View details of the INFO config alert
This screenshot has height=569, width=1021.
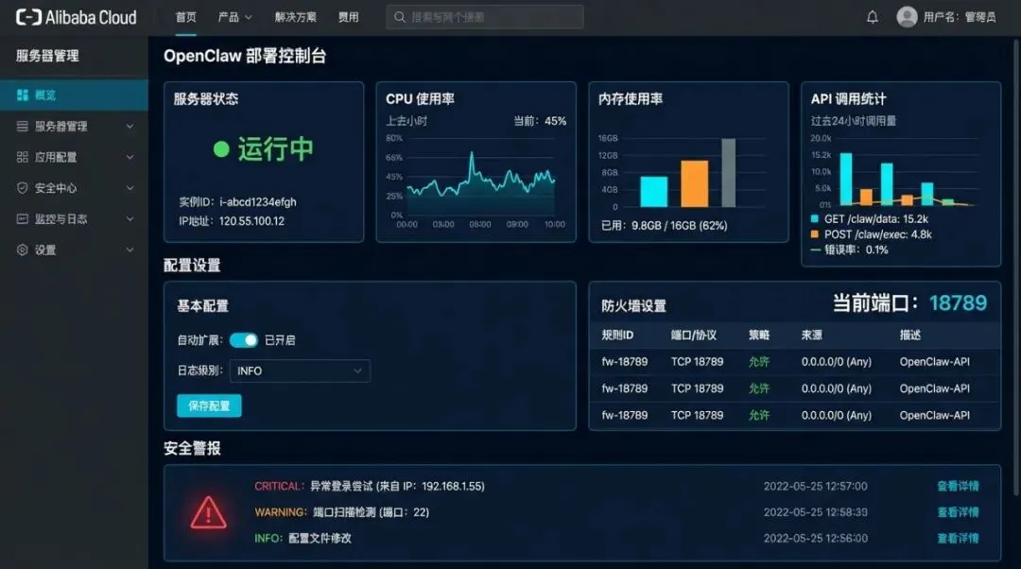[958, 539]
